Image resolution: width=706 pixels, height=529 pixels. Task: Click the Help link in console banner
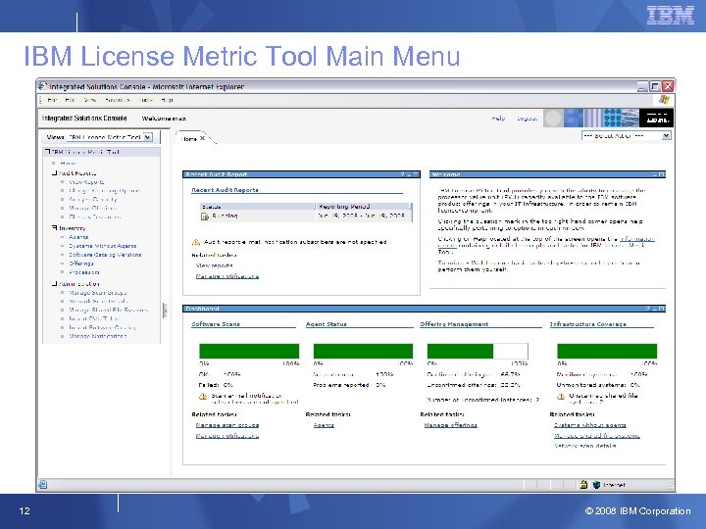tap(498, 119)
